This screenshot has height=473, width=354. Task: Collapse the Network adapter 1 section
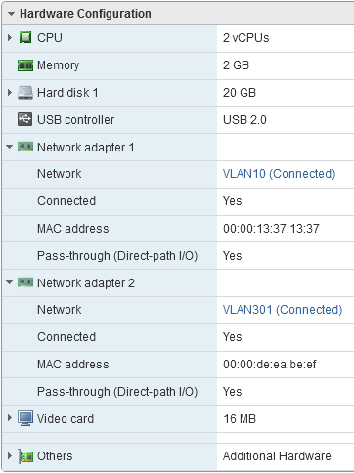[x=10, y=147]
